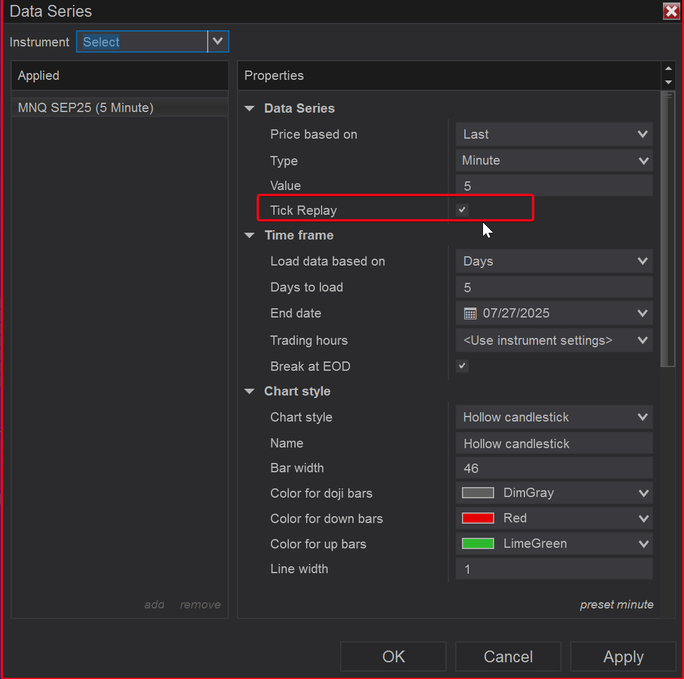This screenshot has width=684, height=679.
Task: Open the Chart style dropdown
Action: pos(554,417)
